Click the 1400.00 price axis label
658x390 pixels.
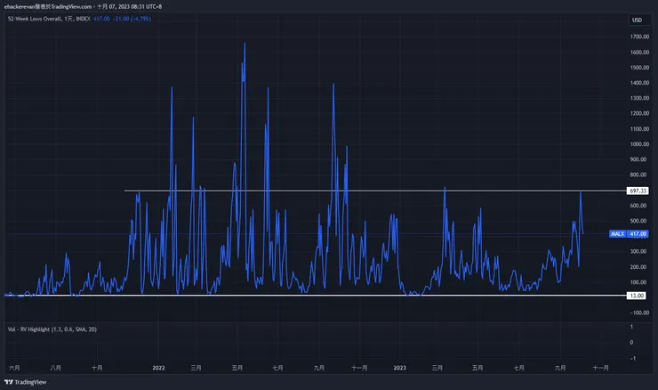[639, 83]
